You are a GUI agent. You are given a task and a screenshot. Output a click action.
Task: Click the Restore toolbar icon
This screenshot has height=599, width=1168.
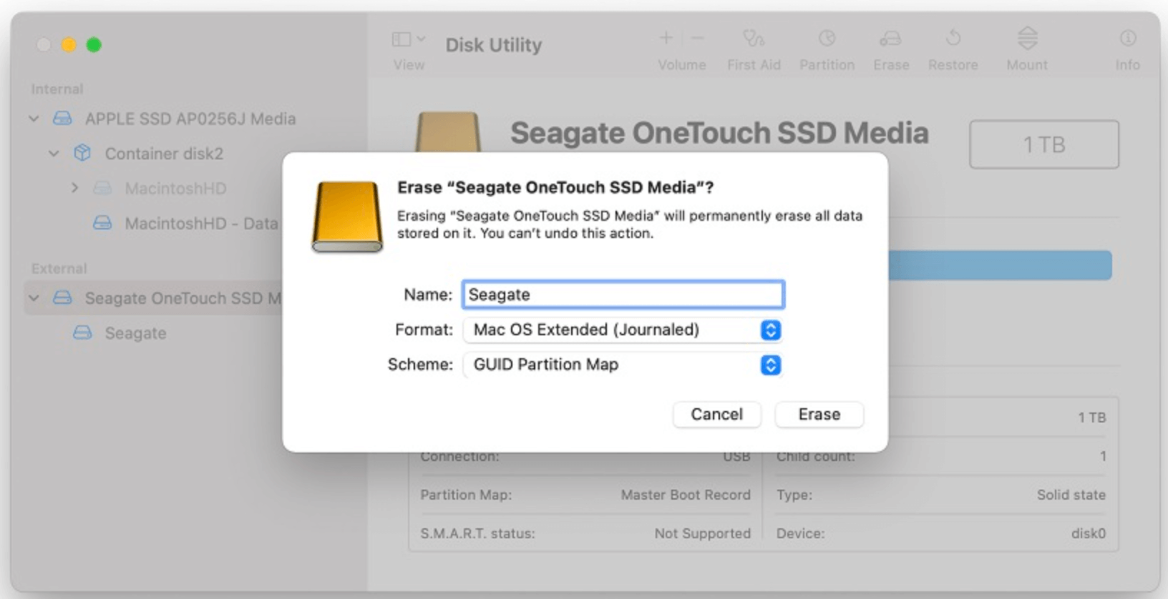tap(953, 38)
